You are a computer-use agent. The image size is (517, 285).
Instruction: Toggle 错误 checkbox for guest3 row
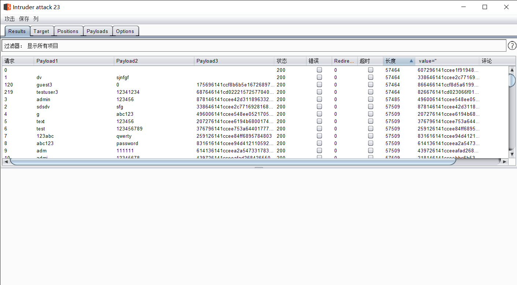pos(320,85)
